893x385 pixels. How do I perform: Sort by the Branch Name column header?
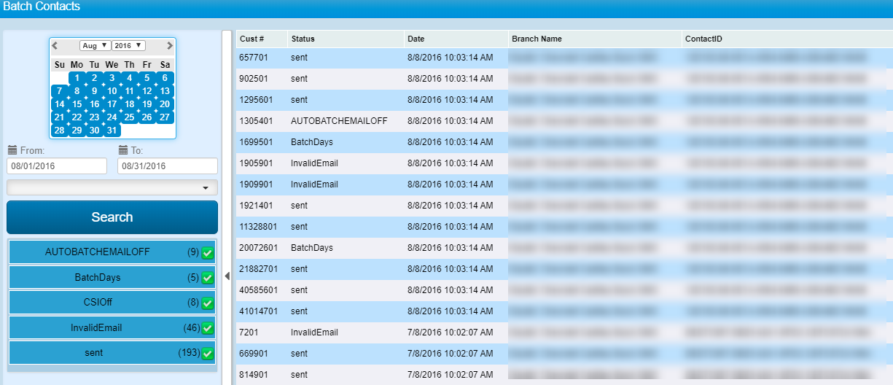pyautogui.click(x=537, y=39)
